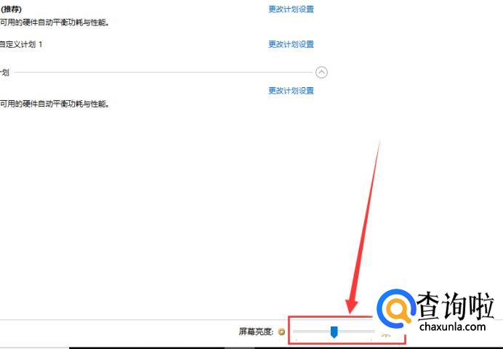Open 更改计划设置 for the recommended plan
This screenshot has height=349, width=503.
click(x=291, y=9)
